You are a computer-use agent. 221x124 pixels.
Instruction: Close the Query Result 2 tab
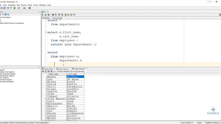point(86,69)
